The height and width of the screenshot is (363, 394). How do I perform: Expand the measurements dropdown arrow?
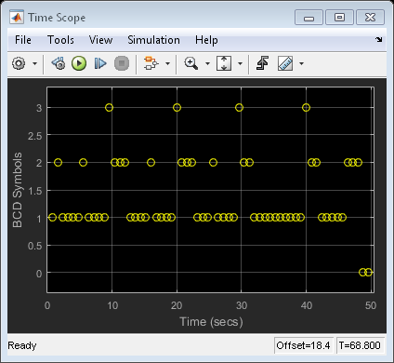click(301, 63)
